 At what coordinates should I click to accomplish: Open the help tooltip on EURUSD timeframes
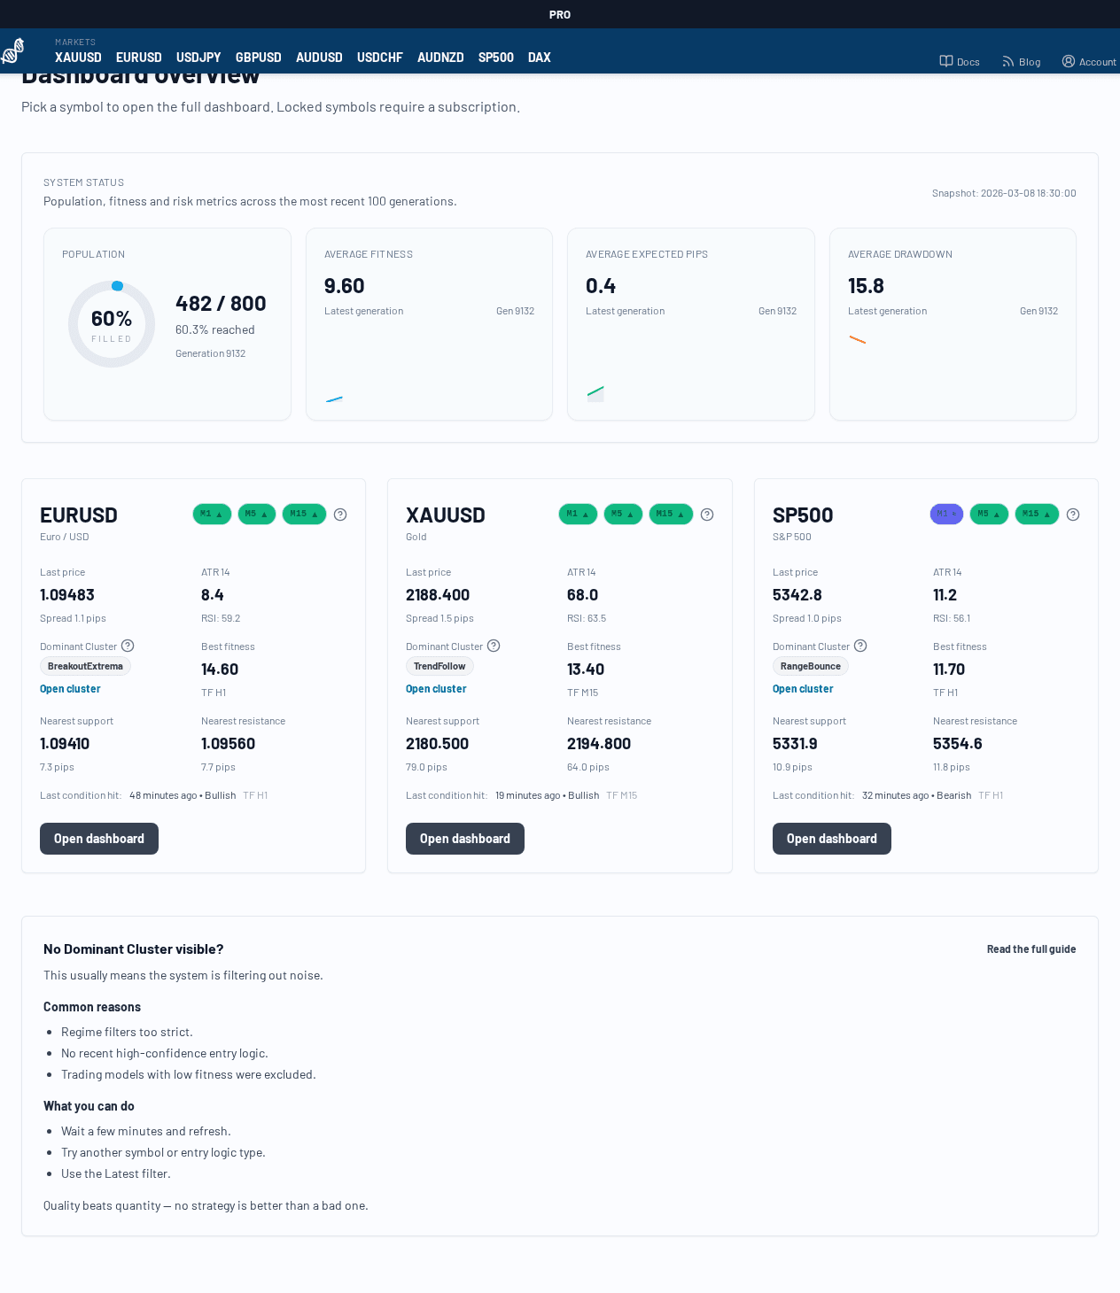(340, 514)
